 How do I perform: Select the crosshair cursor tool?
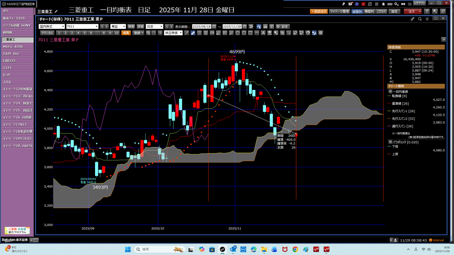coord(160,33)
